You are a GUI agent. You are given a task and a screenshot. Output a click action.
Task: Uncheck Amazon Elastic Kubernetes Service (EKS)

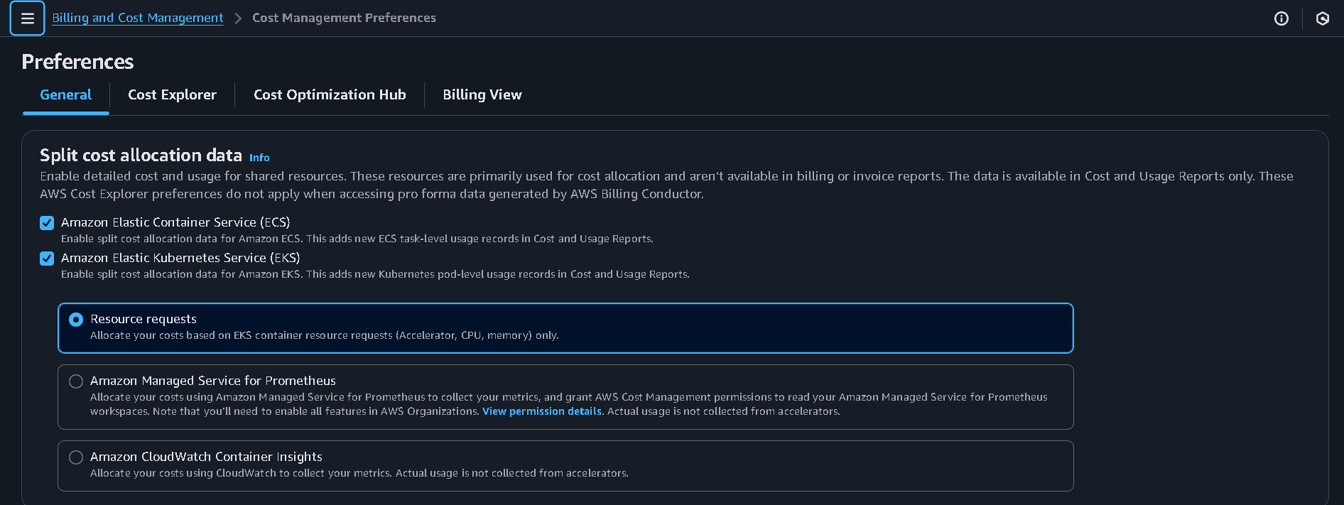click(x=47, y=259)
